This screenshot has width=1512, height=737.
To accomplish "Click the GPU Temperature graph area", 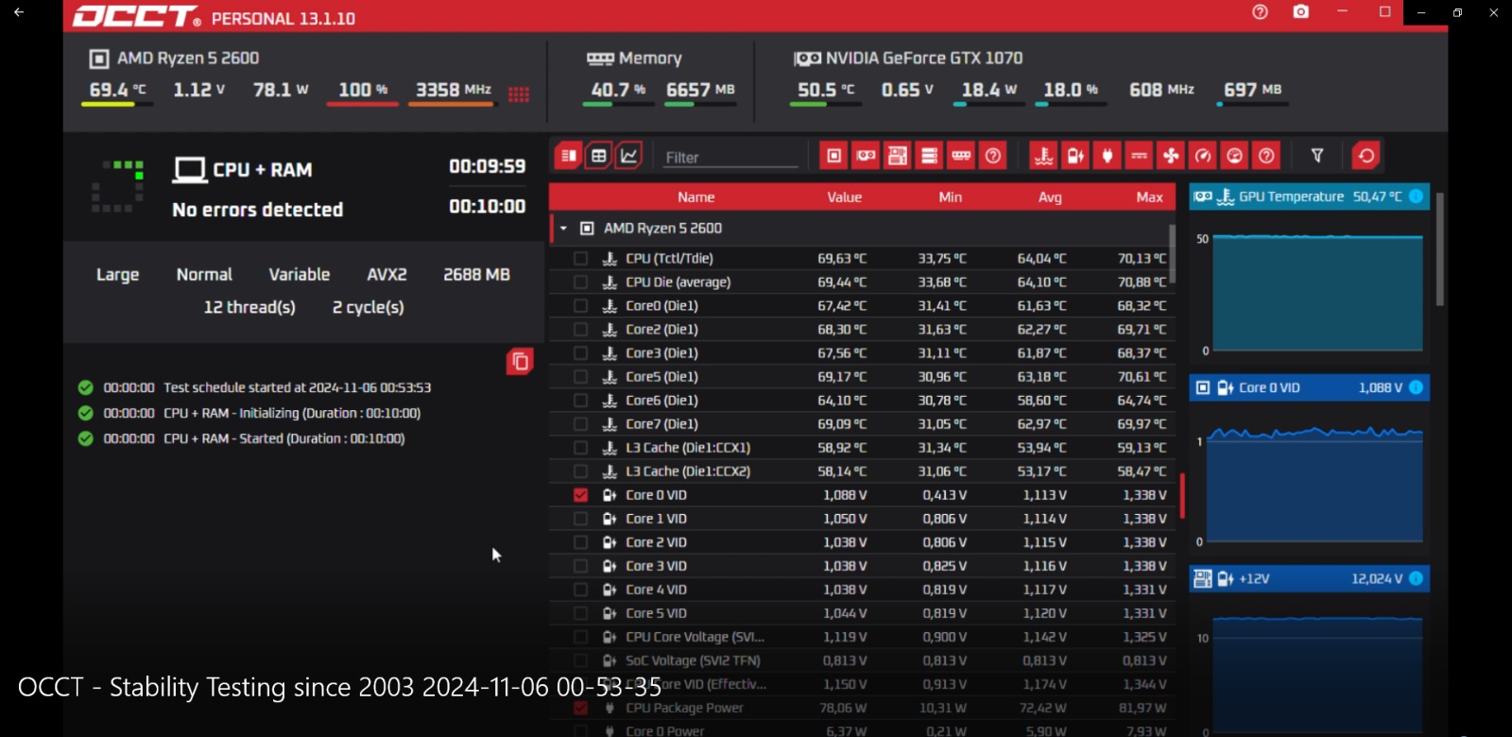I will coord(1317,293).
